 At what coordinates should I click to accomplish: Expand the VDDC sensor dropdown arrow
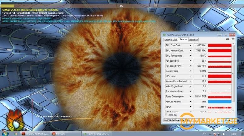point(191,107)
